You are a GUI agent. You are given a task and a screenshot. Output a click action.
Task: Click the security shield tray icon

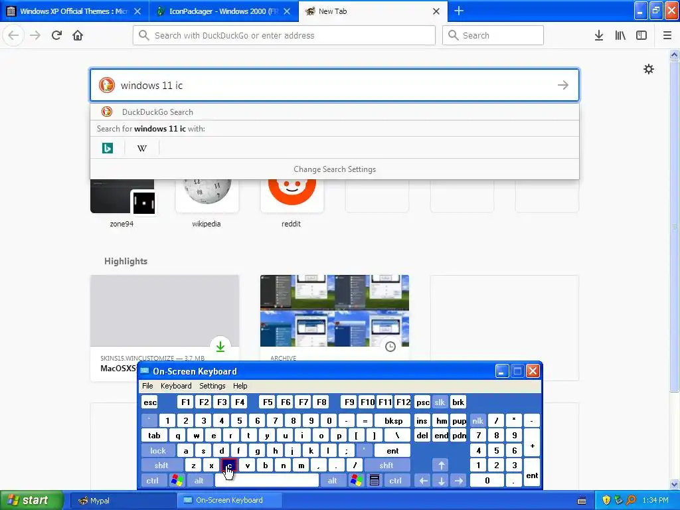point(606,500)
